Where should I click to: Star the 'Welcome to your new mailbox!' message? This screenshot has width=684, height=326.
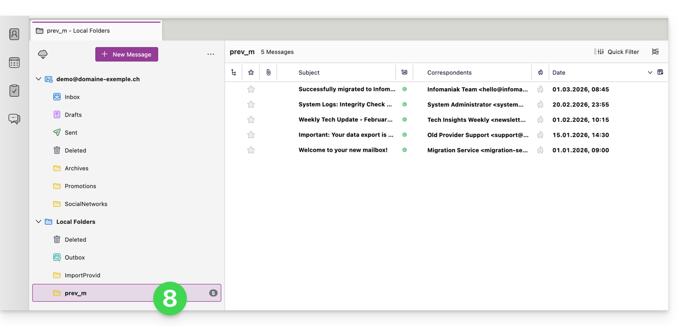coord(251,150)
